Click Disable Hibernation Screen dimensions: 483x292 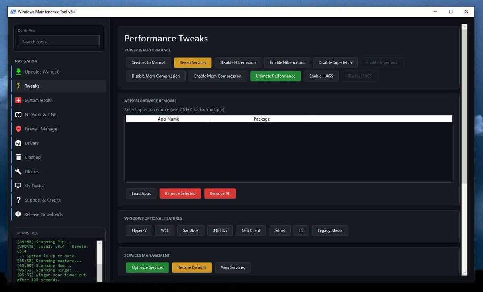point(238,62)
